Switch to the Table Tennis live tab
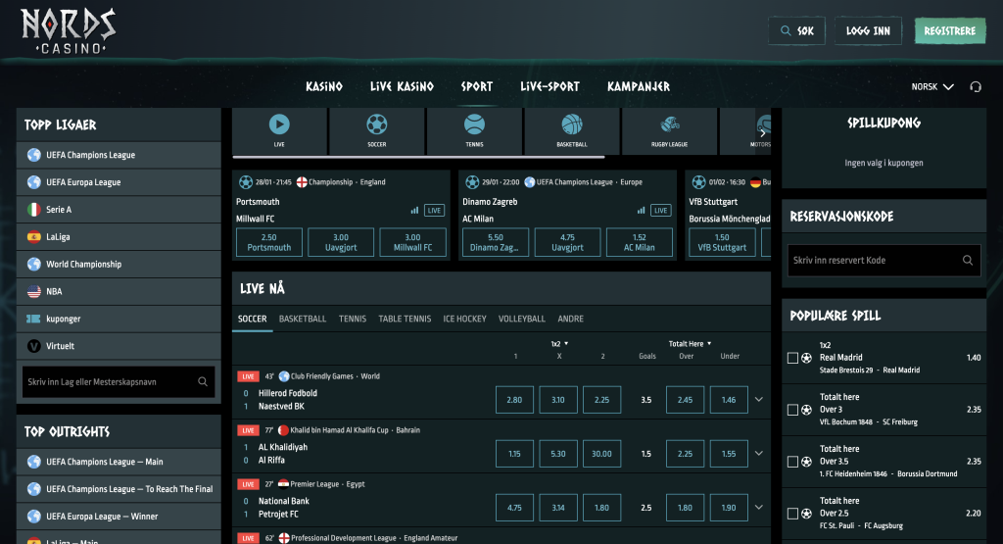This screenshot has height=544, width=1003. click(x=405, y=319)
